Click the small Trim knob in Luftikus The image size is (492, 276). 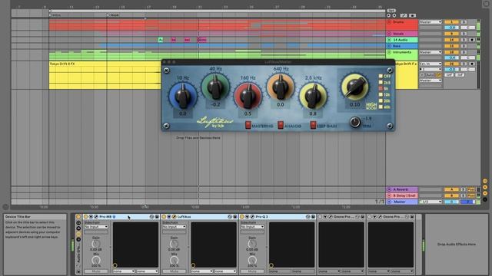(x=355, y=122)
